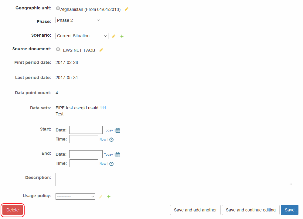Clear the Afghanistan geographic unit selection
The height and width of the screenshot is (219, 303).
(x=58, y=9)
